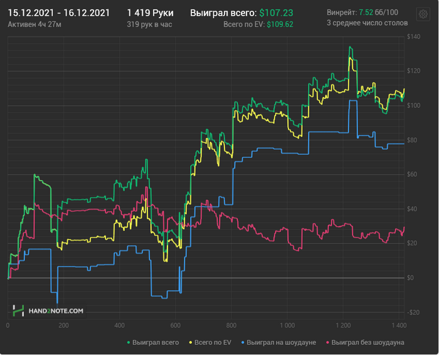The image size is (439, 355).
Task: Click the '1 400' x-axis label
Action: (399, 326)
